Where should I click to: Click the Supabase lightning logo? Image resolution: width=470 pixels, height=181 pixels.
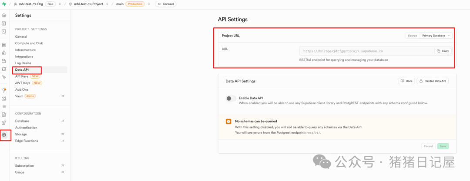pyautogui.click(x=4, y=4)
